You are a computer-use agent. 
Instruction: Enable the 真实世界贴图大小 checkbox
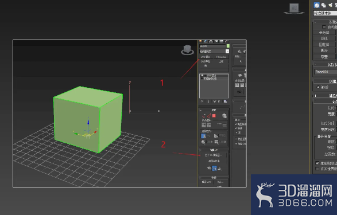click(x=317, y=169)
